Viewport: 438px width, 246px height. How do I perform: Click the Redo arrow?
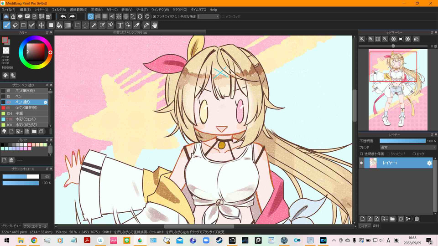[72, 16]
